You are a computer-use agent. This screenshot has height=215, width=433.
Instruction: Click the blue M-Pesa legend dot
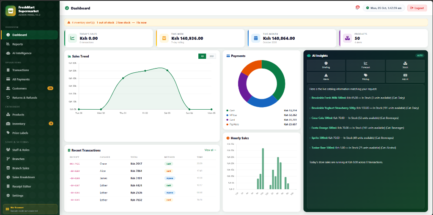click(227, 115)
